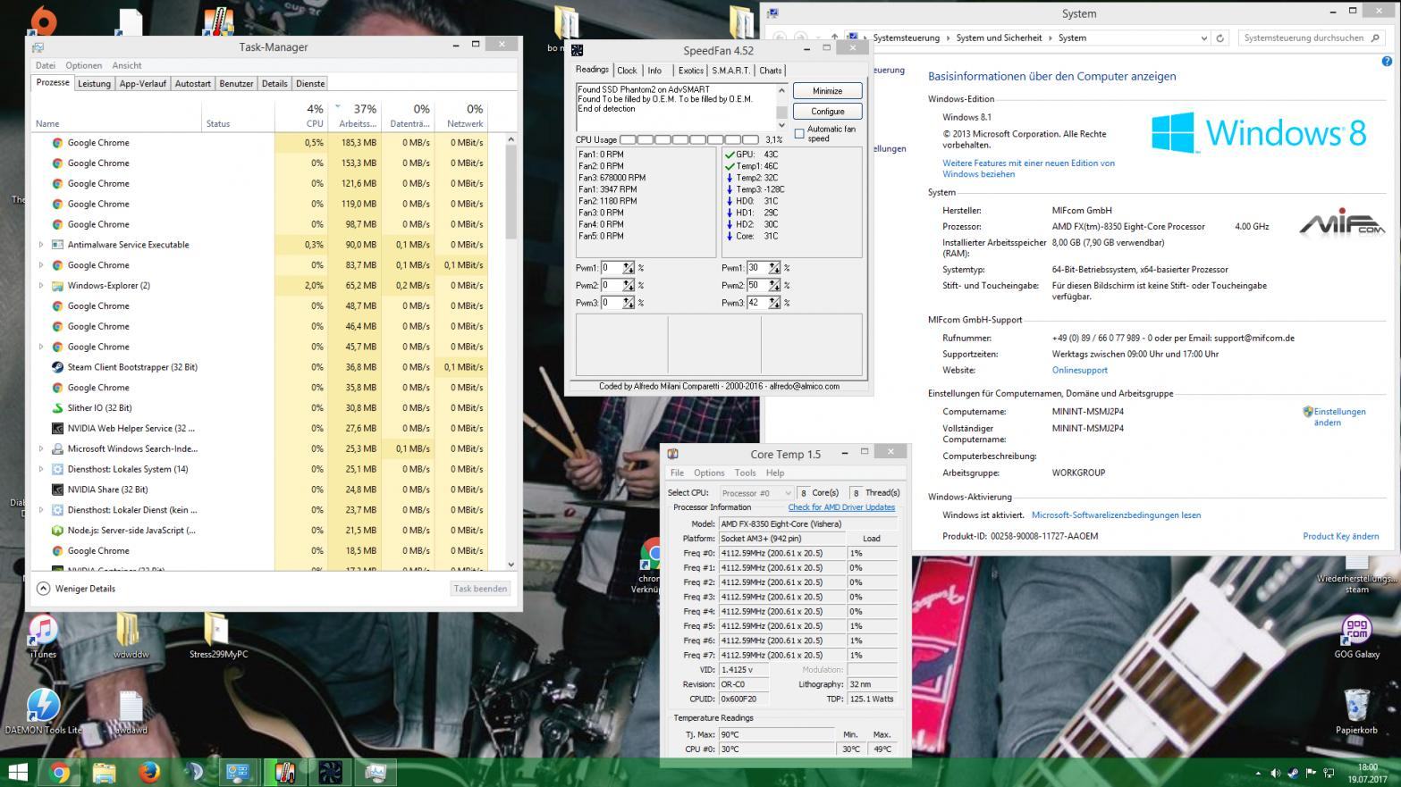Open the Select CPU Processor #0 dropdown
Viewport: 1401px width, 787px height.
click(x=756, y=493)
